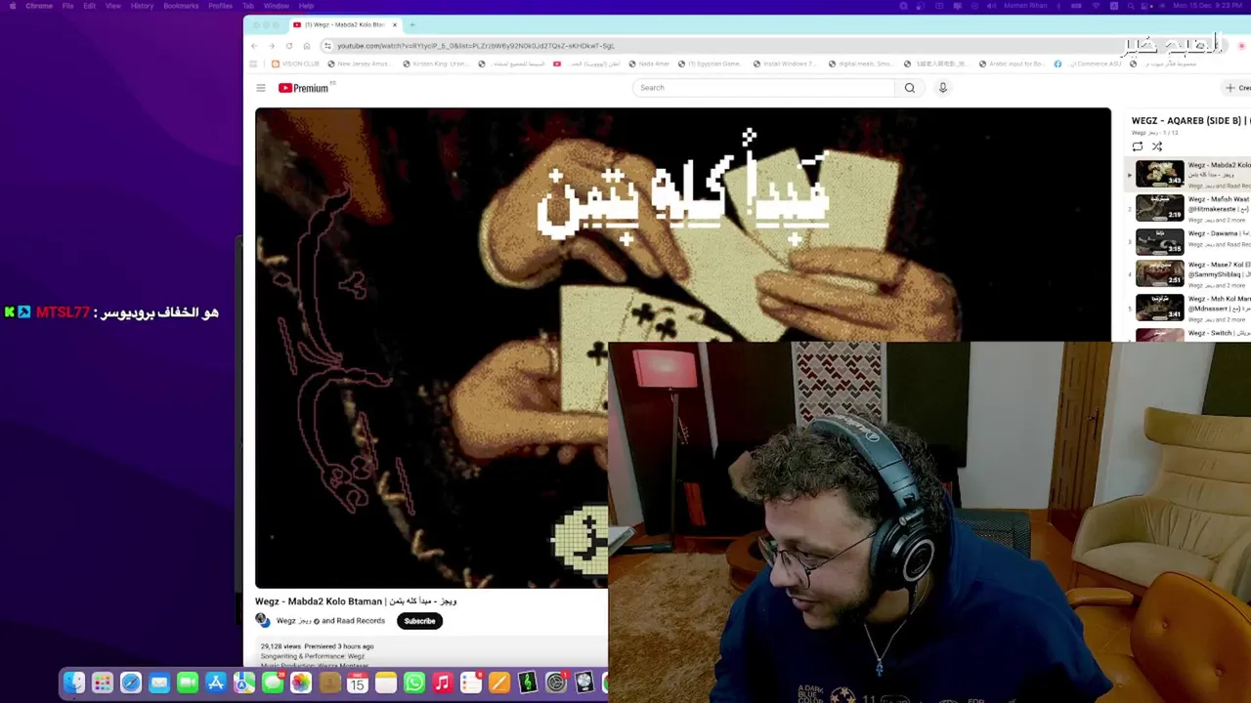Focus the YouTube Search field

(764, 88)
